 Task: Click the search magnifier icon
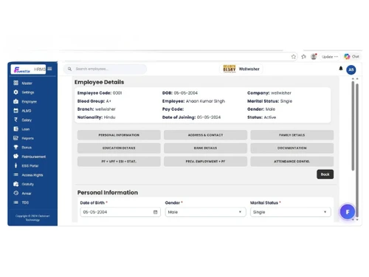(69, 69)
